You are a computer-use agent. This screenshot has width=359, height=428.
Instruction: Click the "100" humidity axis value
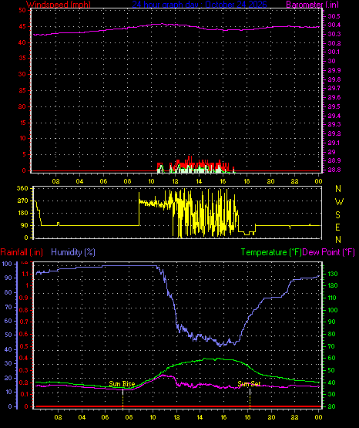(x=7, y=264)
